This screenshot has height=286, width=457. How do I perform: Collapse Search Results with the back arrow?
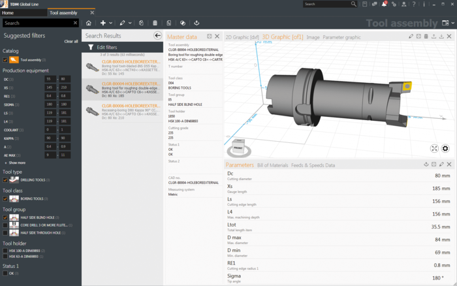158,35
